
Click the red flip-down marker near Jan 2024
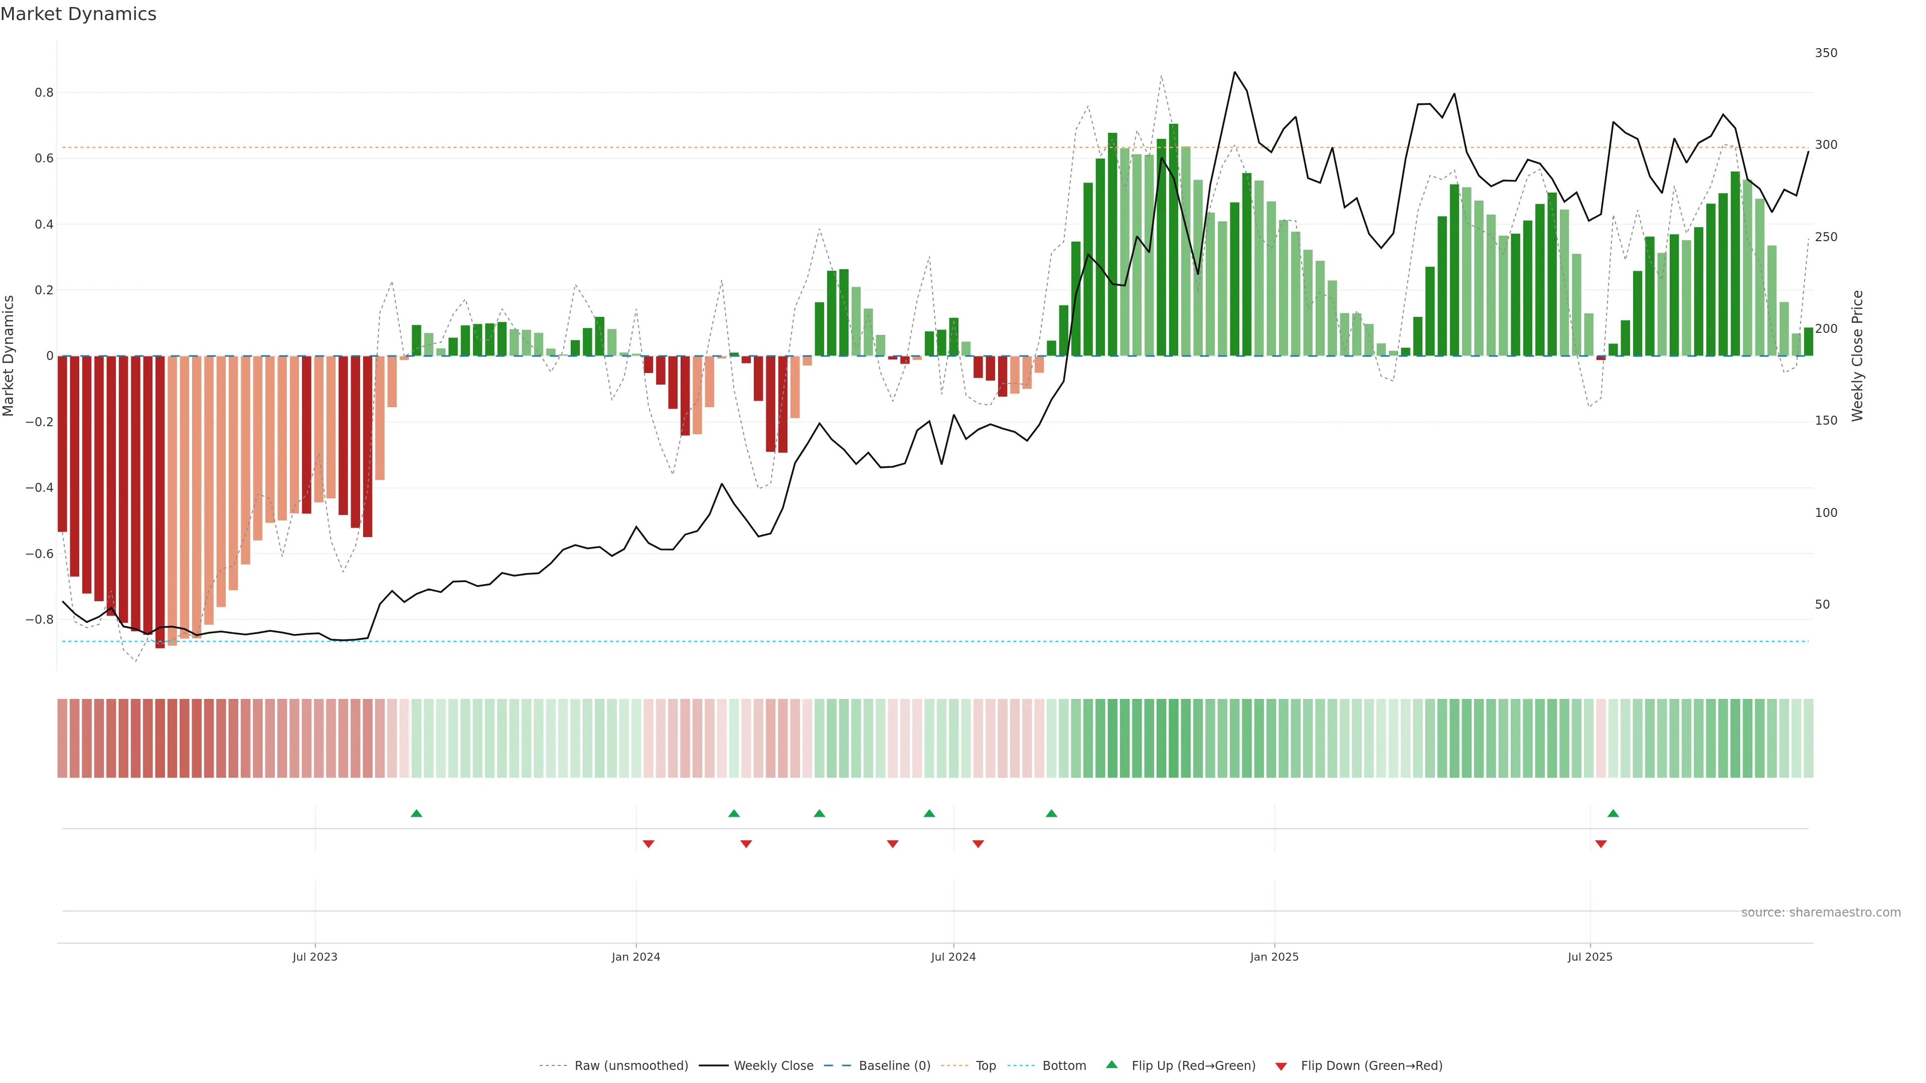(x=648, y=844)
